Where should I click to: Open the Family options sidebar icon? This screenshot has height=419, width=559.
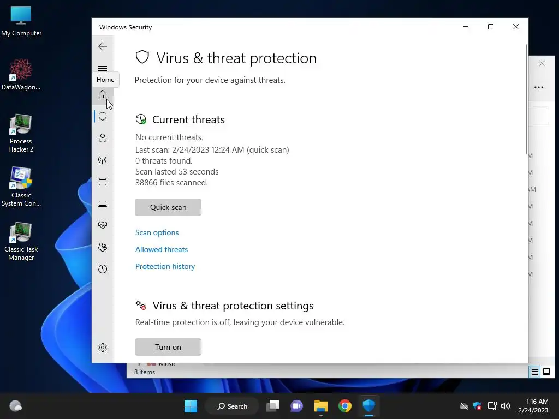click(x=103, y=247)
